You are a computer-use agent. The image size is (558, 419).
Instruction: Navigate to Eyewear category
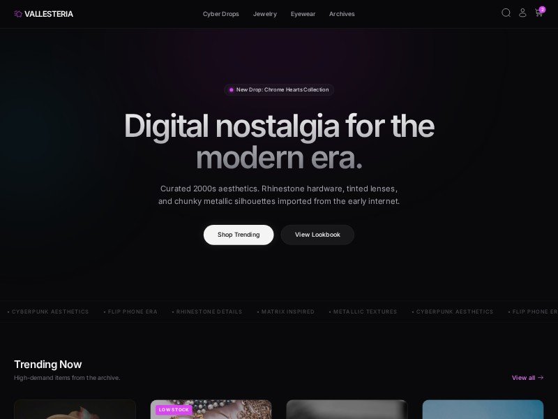(303, 14)
